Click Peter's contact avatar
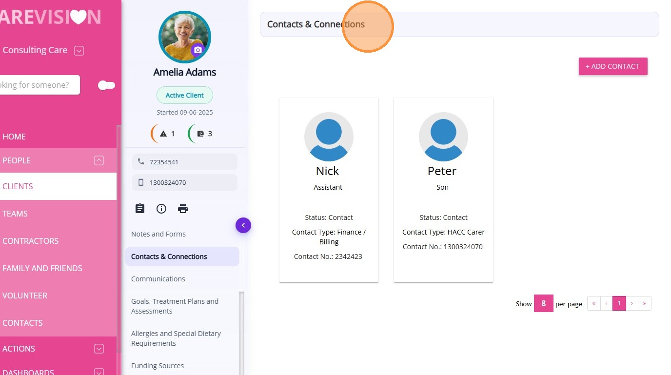Viewport: 671px width, 375px height. click(443, 137)
